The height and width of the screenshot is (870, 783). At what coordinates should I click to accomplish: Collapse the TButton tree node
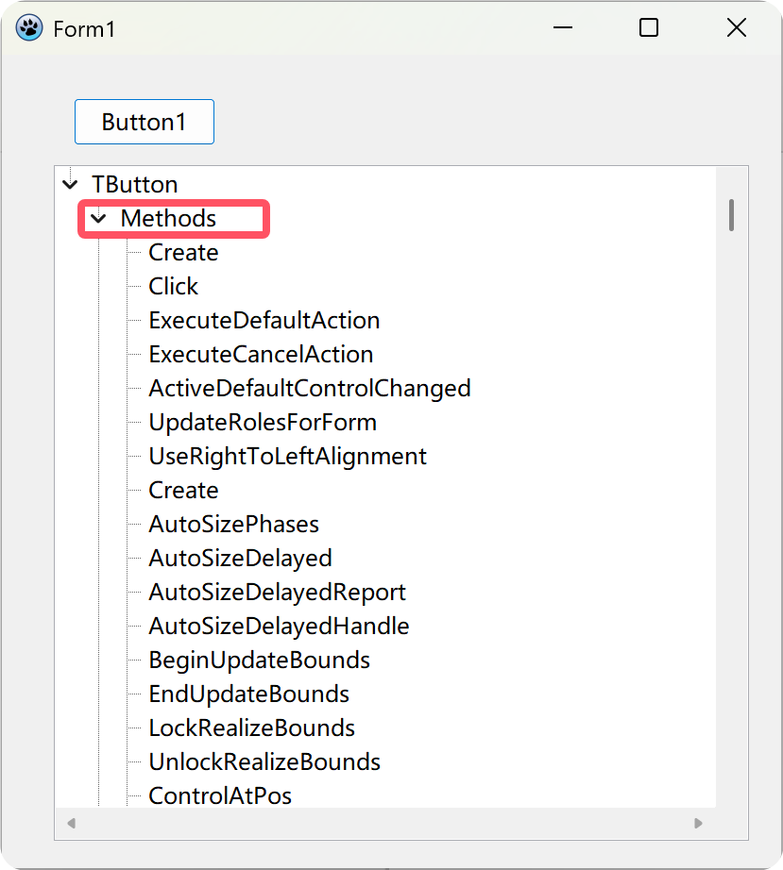click(x=70, y=184)
